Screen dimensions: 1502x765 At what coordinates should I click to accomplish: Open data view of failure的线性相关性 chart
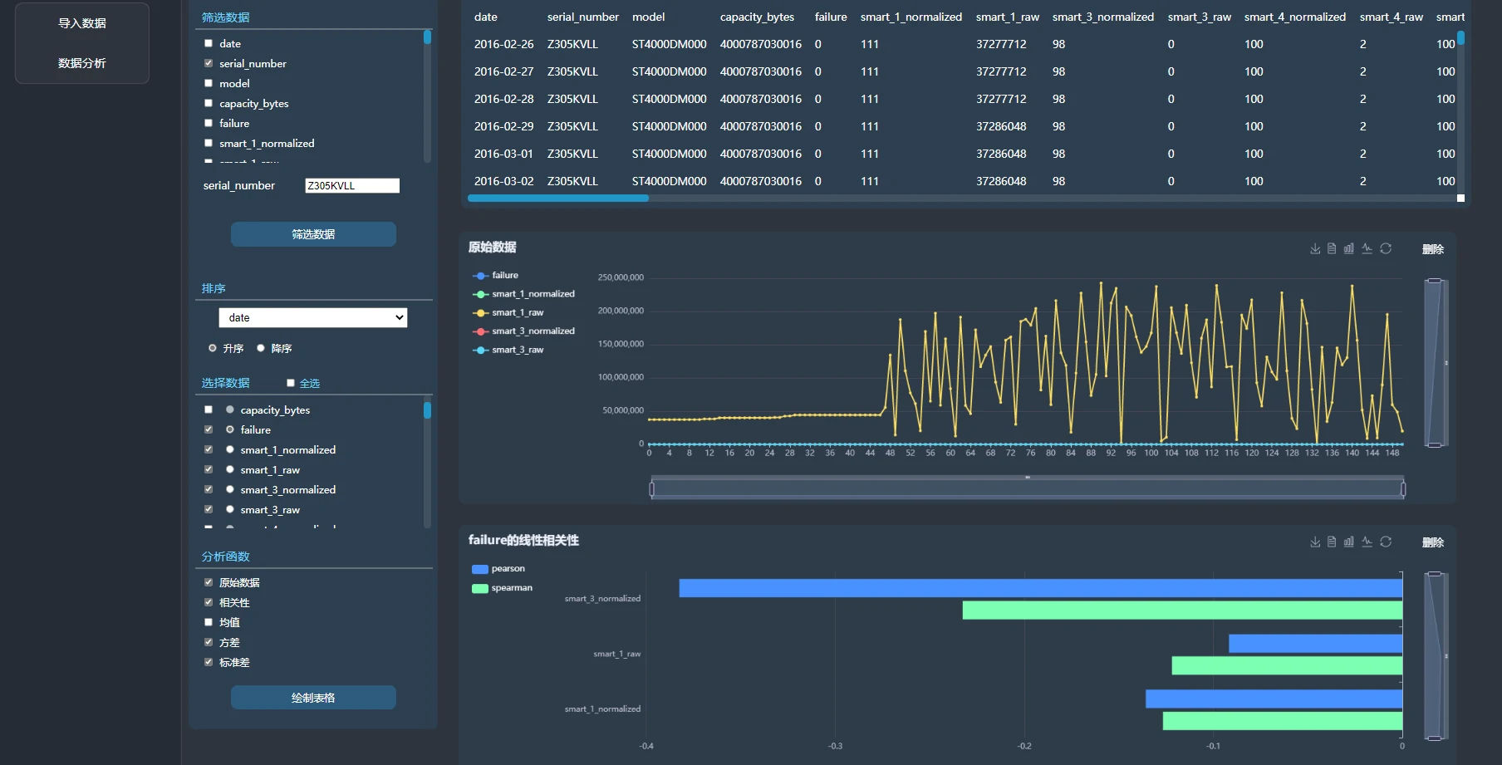[1332, 542]
